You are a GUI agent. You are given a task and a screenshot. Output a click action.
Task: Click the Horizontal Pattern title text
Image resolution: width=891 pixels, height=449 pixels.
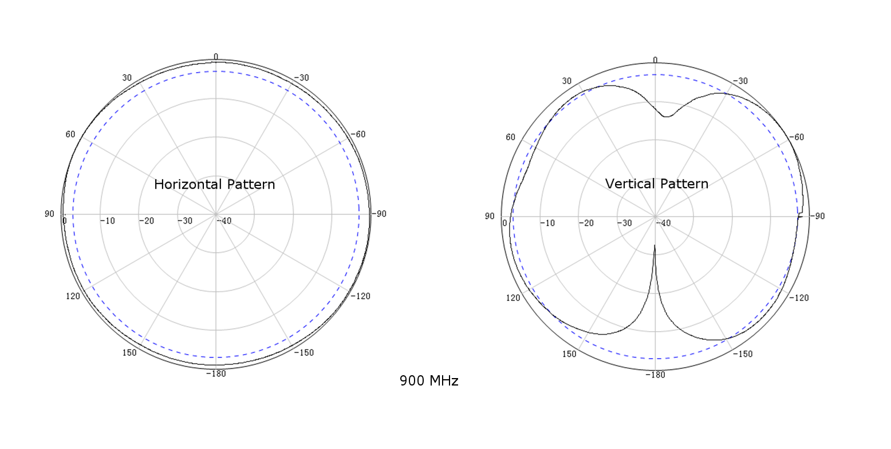coord(214,184)
